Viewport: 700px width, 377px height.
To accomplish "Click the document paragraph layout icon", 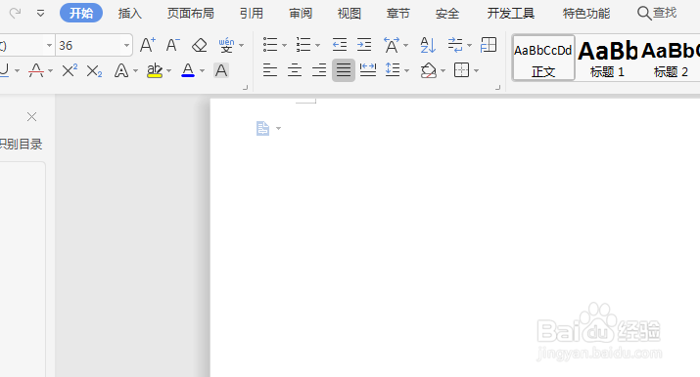I will pyautogui.click(x=262, y=128).
